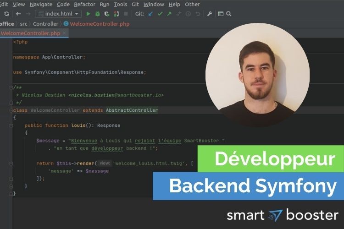Go forward with the right arrow icon
This screenshot has height=229, width=344.
coord(28,14)
